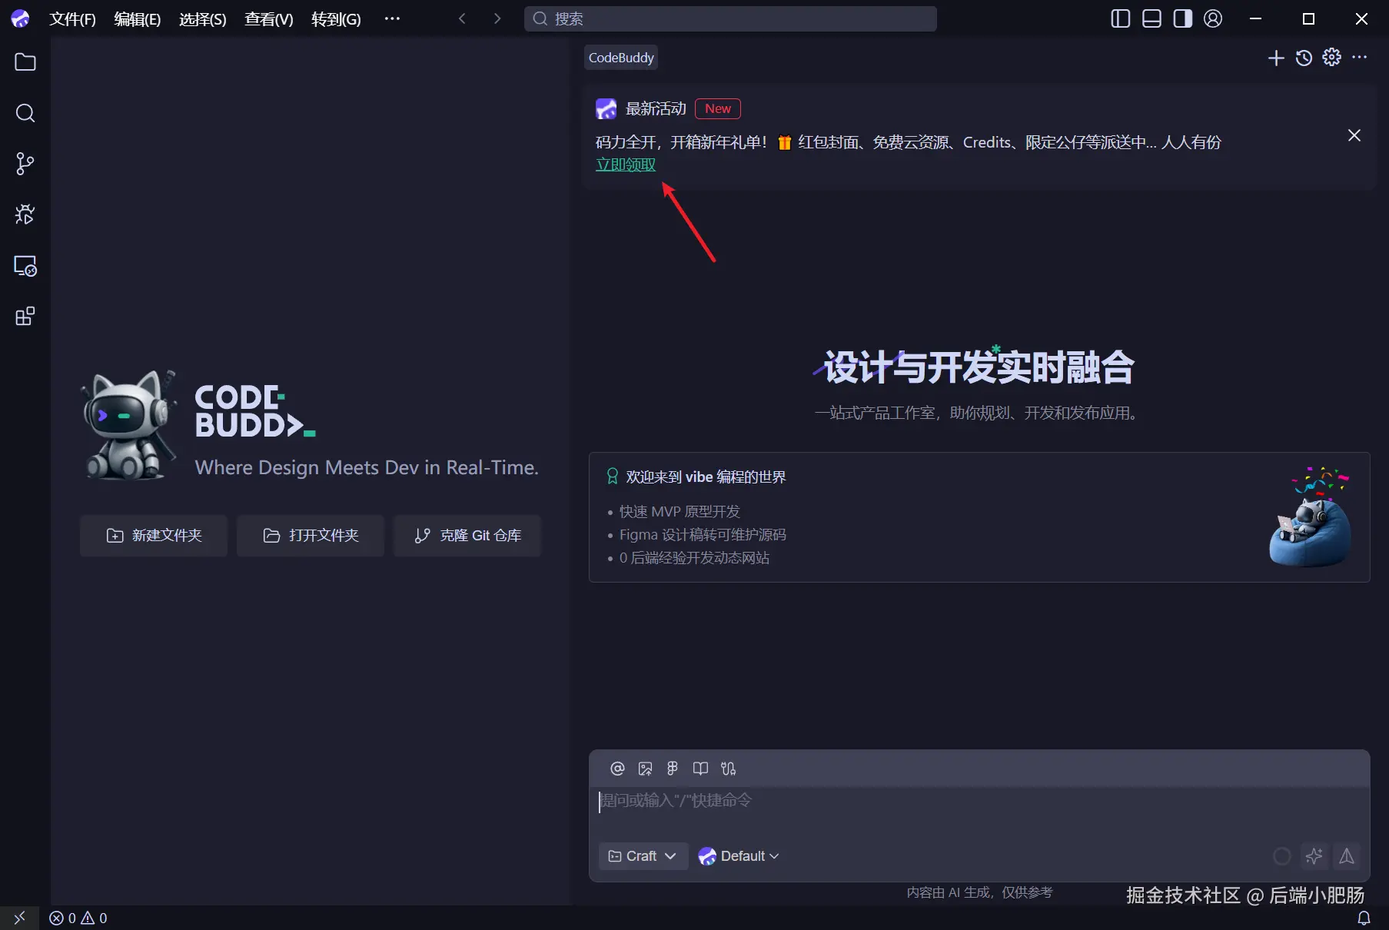Toggle the bottom panel layout button
The height and width of the screenshot is (930, 1389).
coord(1151,18)
